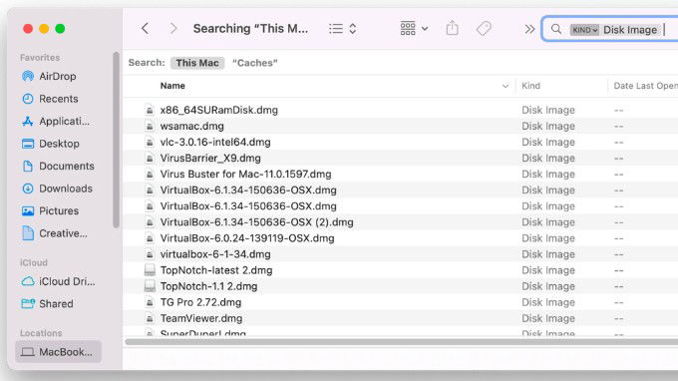The height and width of the screenshot is (381, 678).
Task: Open the Share toolbar icon
Action: (x=453, y=28)
